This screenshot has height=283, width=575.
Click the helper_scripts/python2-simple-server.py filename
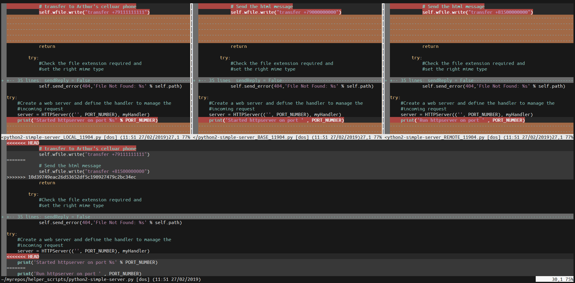(x=60, y=279)
